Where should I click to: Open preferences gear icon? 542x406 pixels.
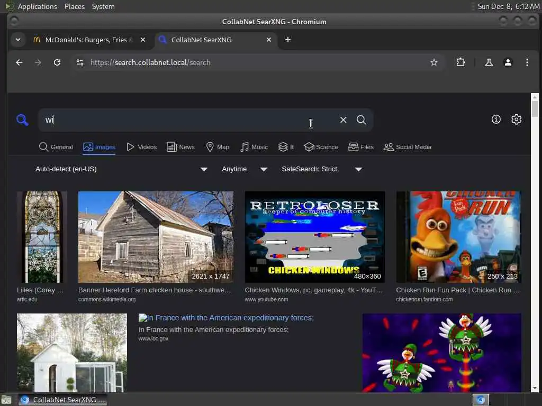pyautogui.click(x=517, y=119)
